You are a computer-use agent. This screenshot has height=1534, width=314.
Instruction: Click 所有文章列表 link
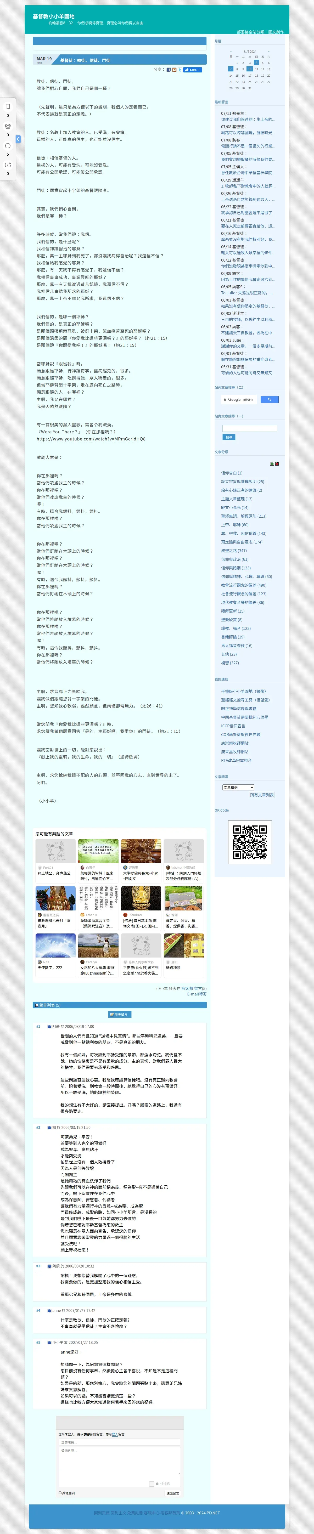click(x=262, y=795)
